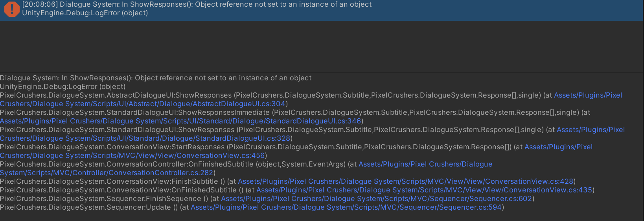This screenshot has height=221, width=644.
Task: Click the red error icon of log entry
Action: tap(12, 9)
